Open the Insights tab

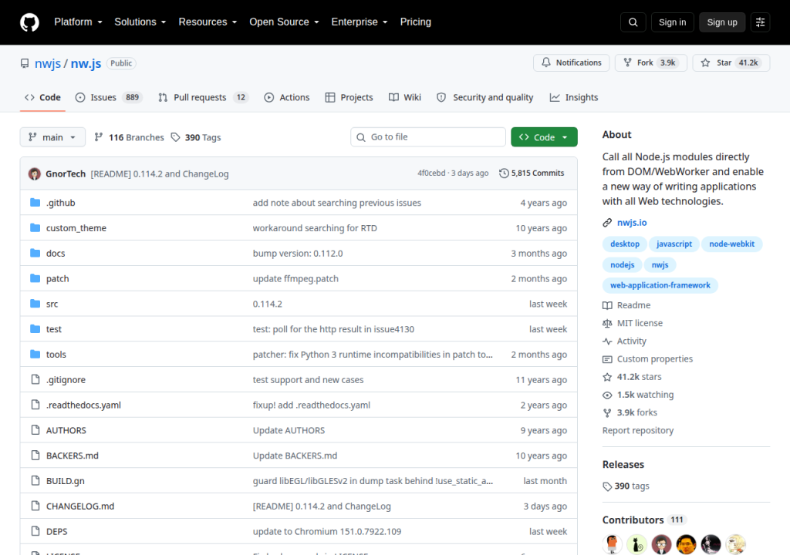pyautogui.click(x=574, y=97)
